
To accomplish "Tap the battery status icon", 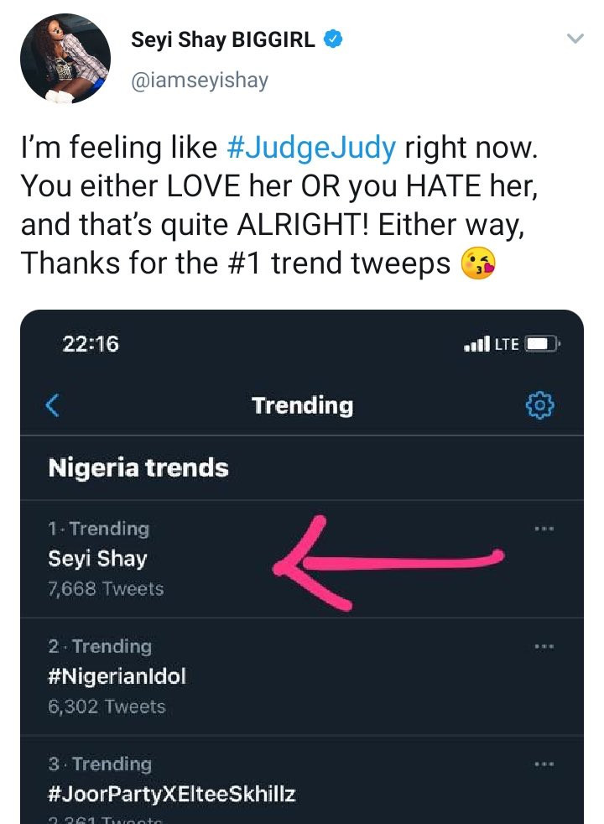I will point(541,344).
